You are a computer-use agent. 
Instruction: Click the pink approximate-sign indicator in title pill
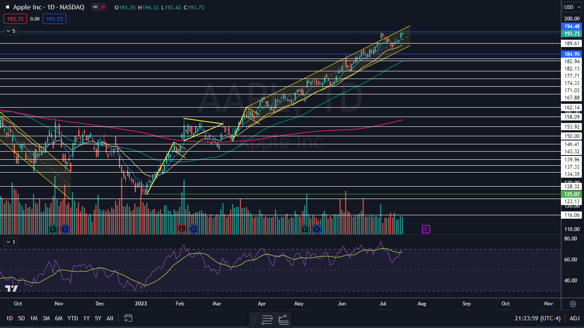[x=103, y=7]
